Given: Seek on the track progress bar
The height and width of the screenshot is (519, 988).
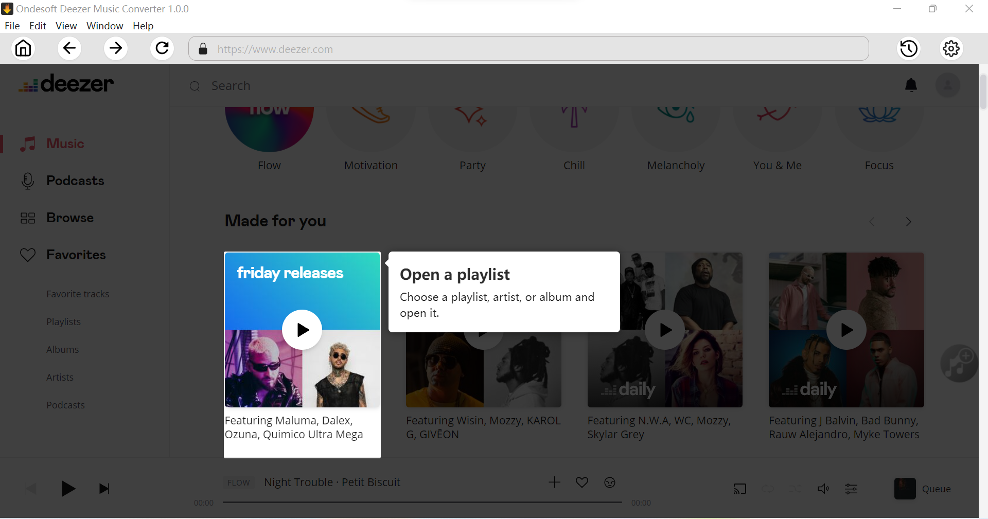Looking at the screenshot, I should tap(422, 502).
